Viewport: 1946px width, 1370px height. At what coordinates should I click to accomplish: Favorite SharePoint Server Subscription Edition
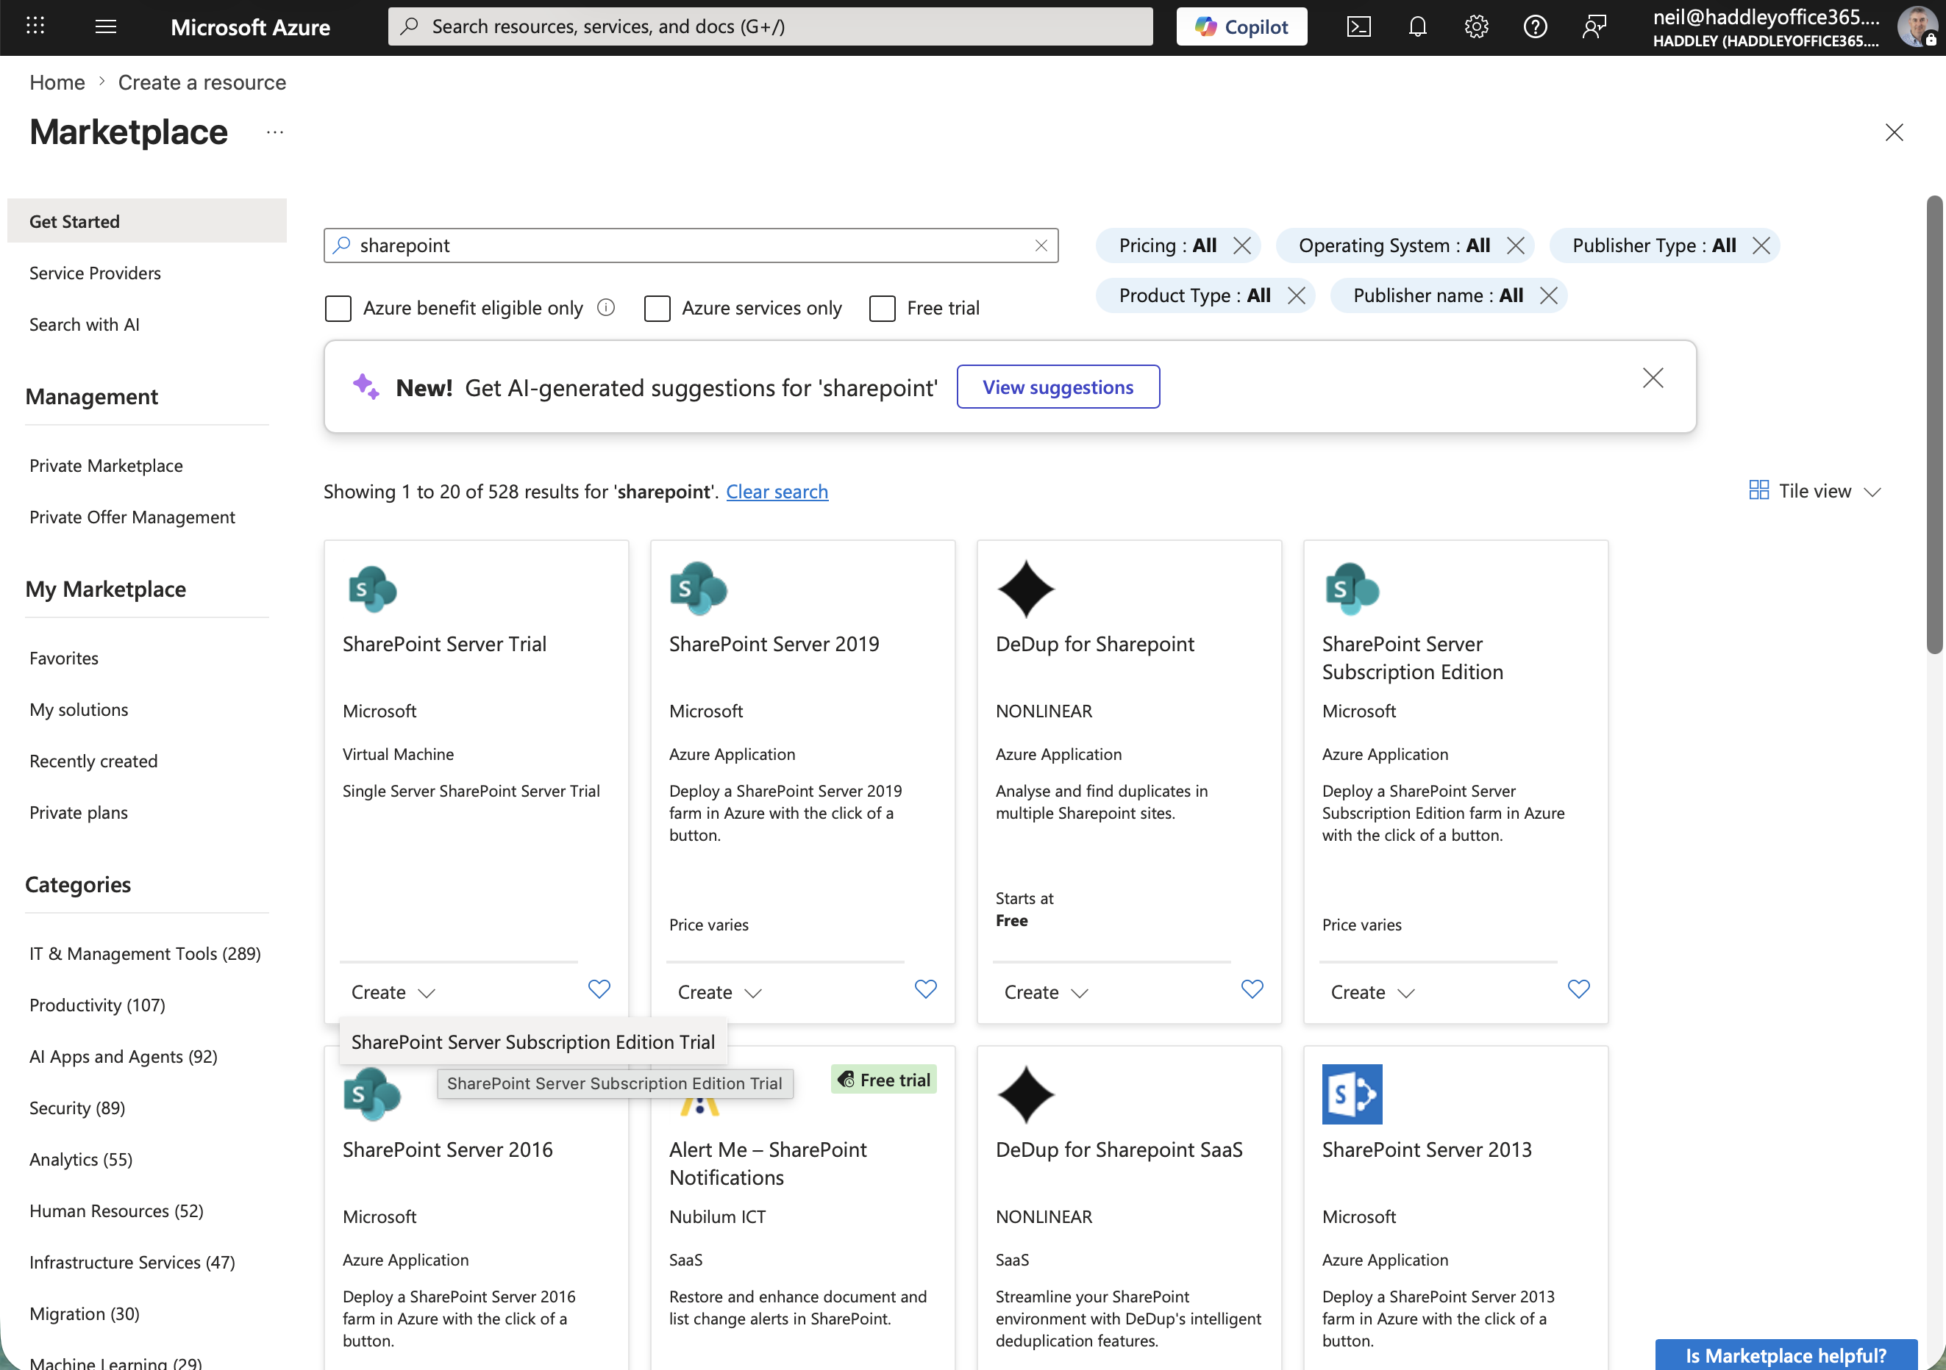click(1578, 989)
